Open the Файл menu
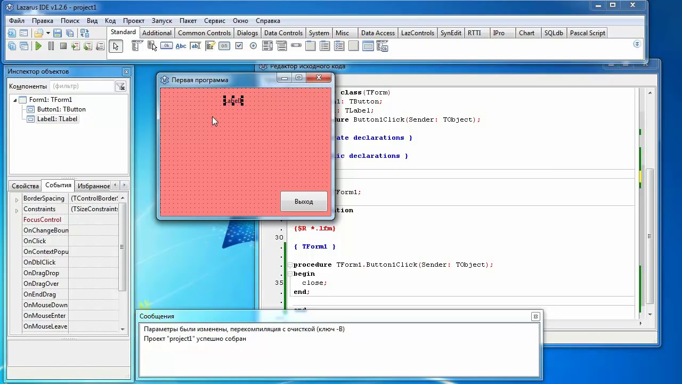 tap(17, 21)
